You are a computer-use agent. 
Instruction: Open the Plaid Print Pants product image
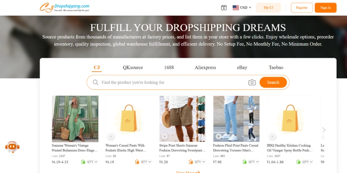(236, 118)
